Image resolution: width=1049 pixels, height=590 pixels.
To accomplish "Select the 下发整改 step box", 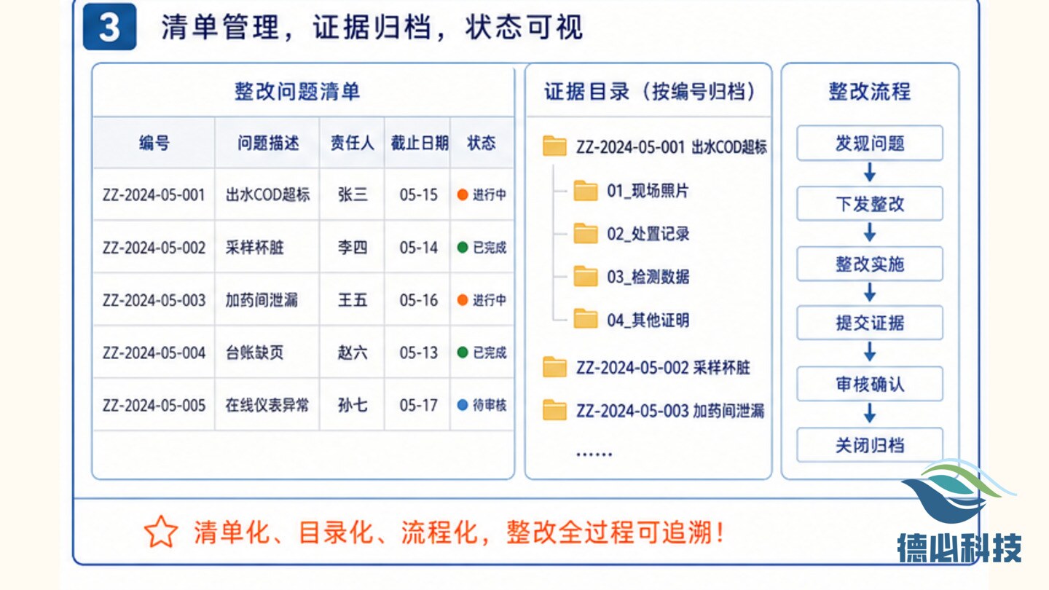I will point(870,204).
